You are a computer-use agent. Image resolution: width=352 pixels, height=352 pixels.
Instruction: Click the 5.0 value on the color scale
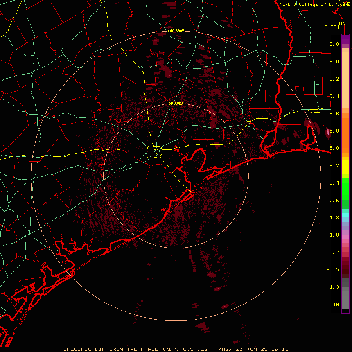coord(334,148)
